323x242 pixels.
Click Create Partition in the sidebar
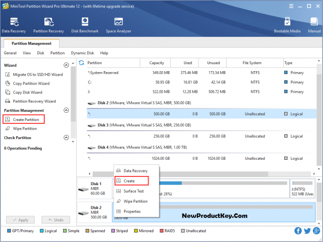tap(26, 120)
